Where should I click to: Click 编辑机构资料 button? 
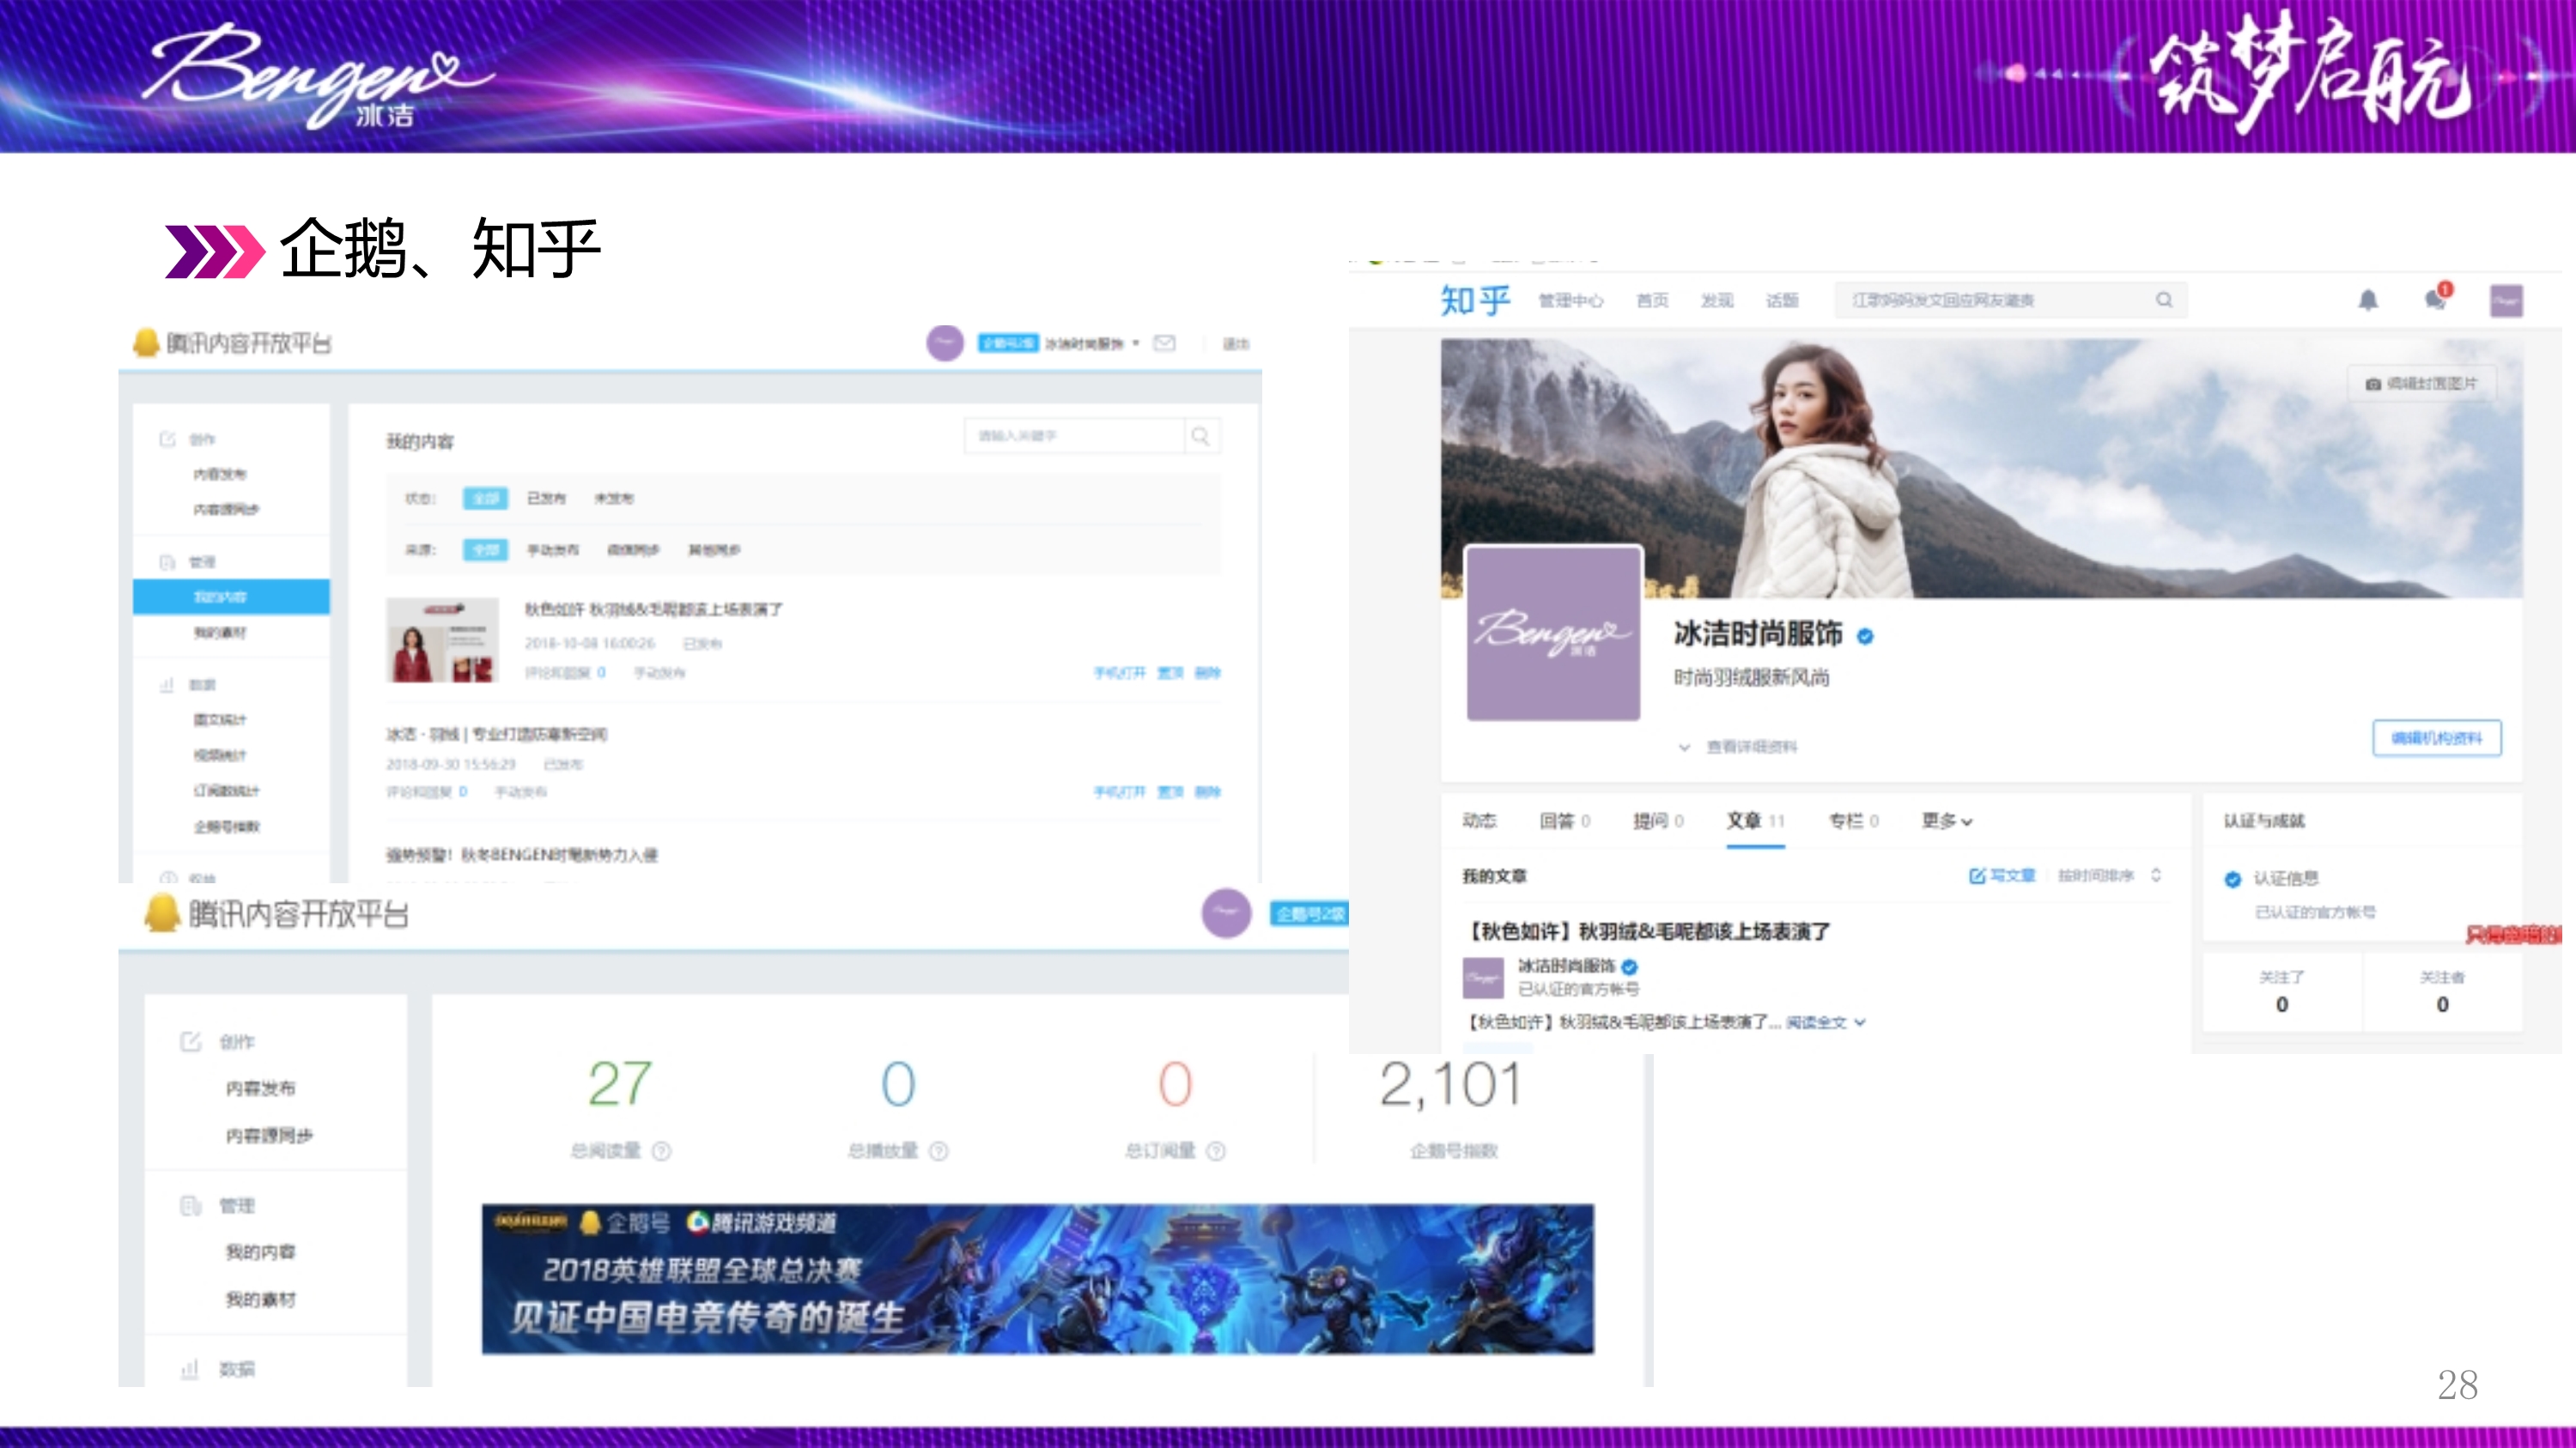(x=2436, y=738)
